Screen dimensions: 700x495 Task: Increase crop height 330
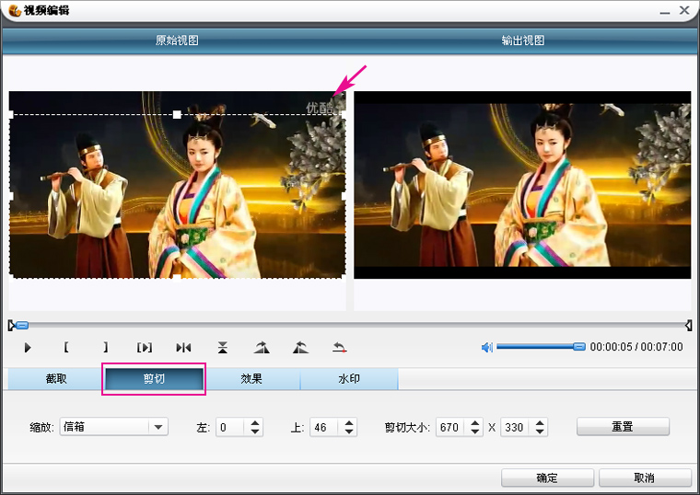point(540,422)
